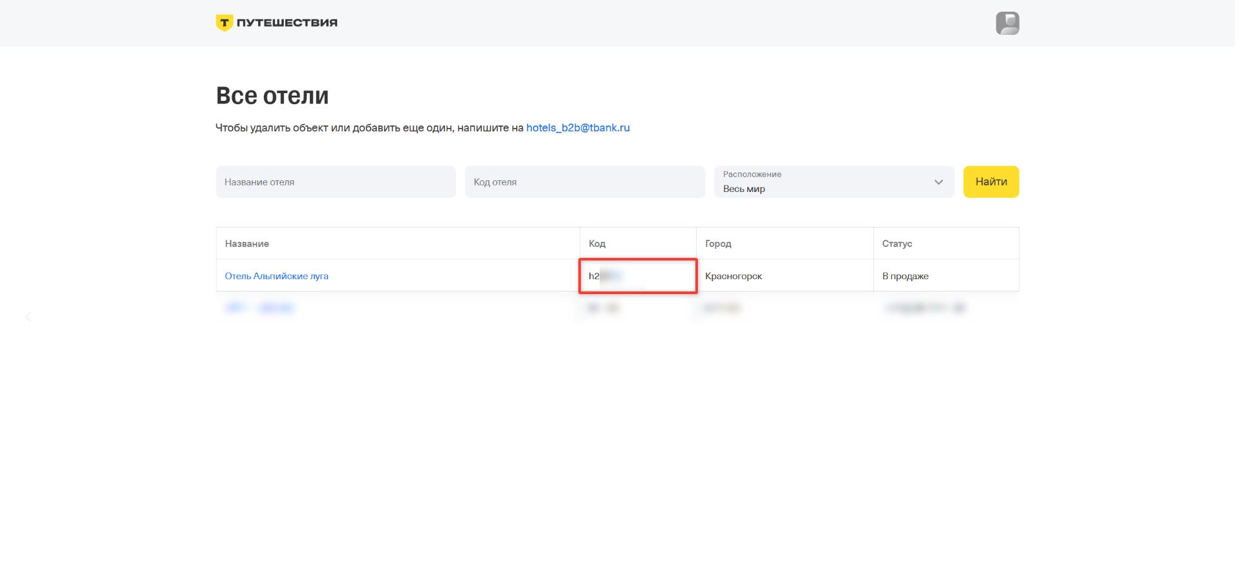Click the faint left arrow at page edge
1242x574 pixels.
28,317
